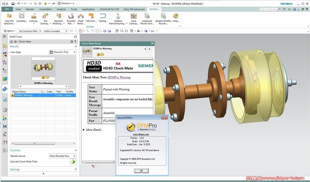Redo with the greyed arrow icon

click(x=25, y=3)
